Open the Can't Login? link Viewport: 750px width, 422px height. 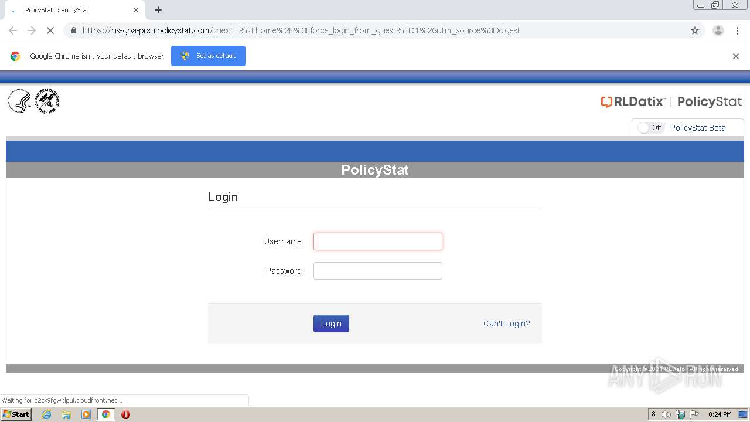(x=506, y=324)
